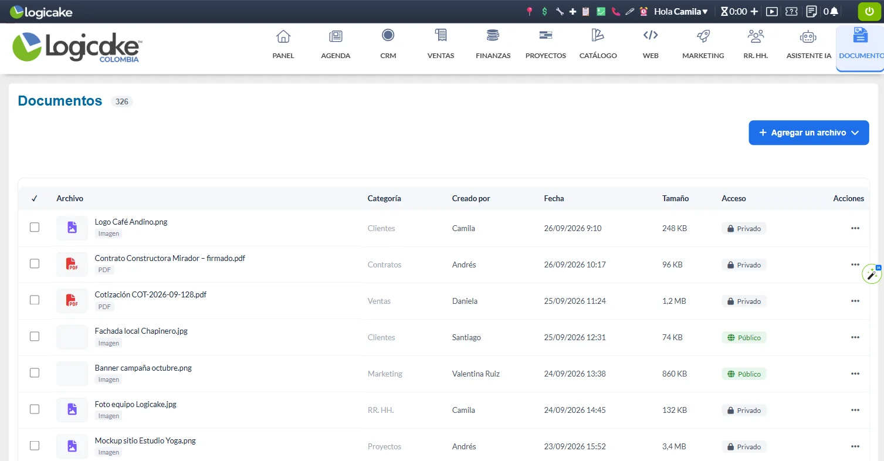The image size is (884, 461).
Task: Open the Hola Camila user dropdown
Action: [x=681, y=11]
